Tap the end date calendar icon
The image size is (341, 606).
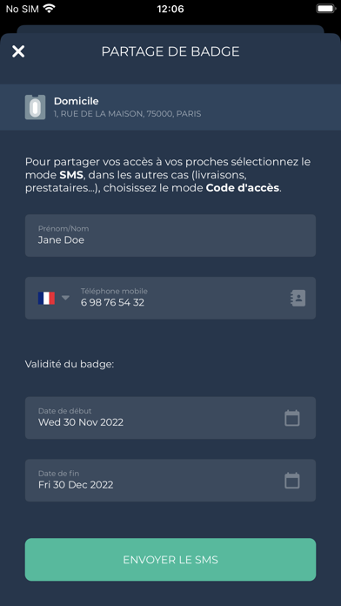pos(292,481)
